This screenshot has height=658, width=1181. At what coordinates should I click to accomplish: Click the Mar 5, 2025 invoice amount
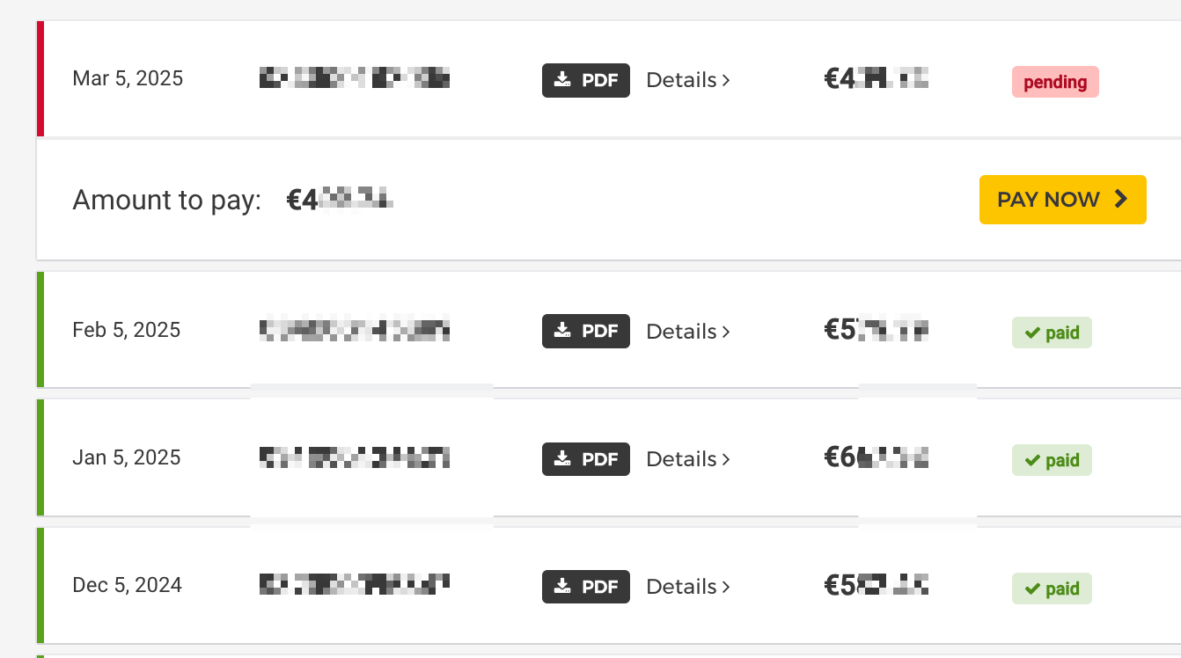[x=876, y=79]
